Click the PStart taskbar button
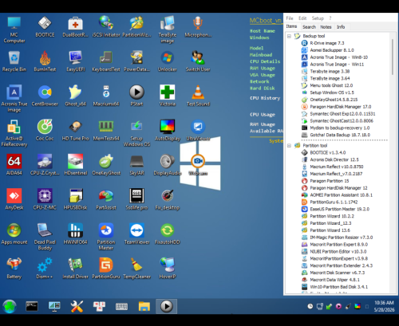This screenshot has height=326, width=399. pos(167,306)
